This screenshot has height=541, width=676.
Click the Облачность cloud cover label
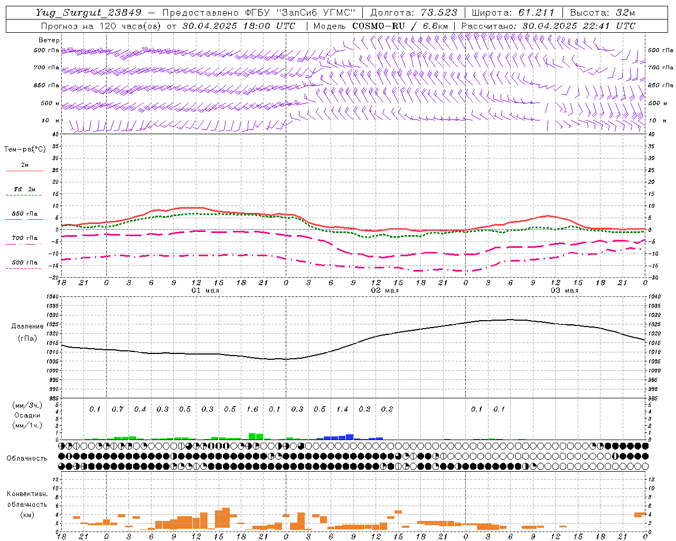pos(27,459)
